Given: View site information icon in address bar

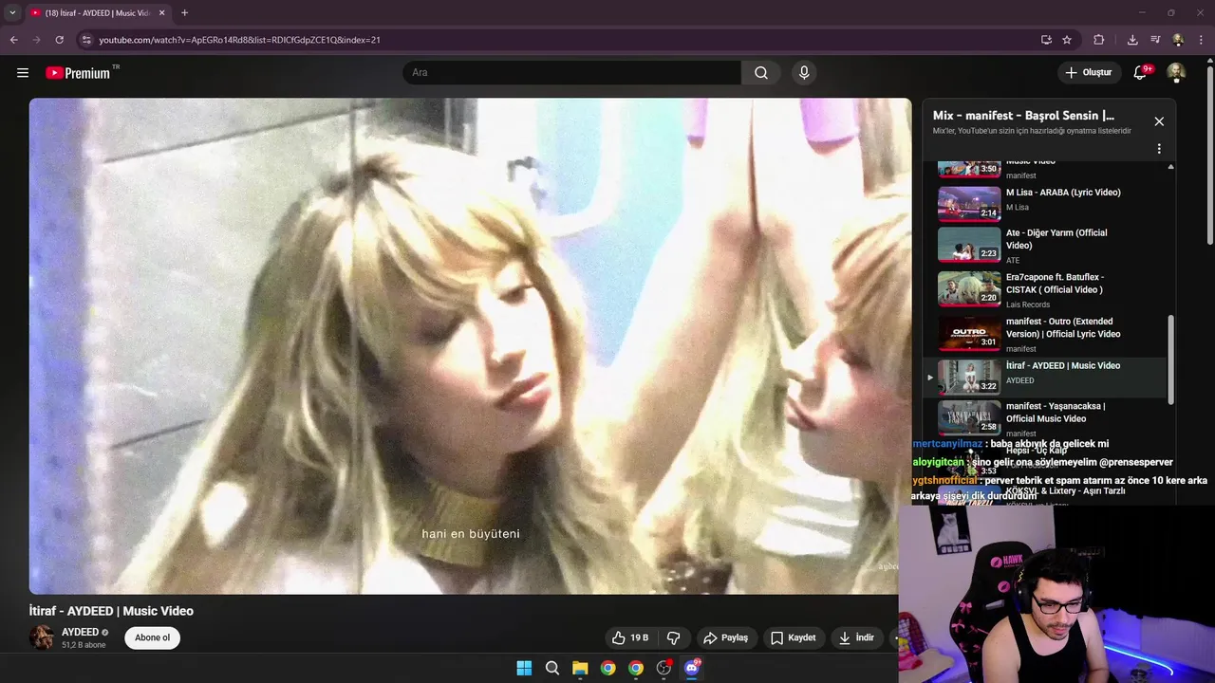Looking at the screenshot, I should [86, 40].
